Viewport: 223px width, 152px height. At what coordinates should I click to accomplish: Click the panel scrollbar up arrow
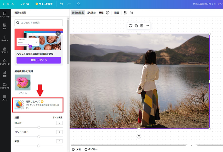tap(68, 18)
